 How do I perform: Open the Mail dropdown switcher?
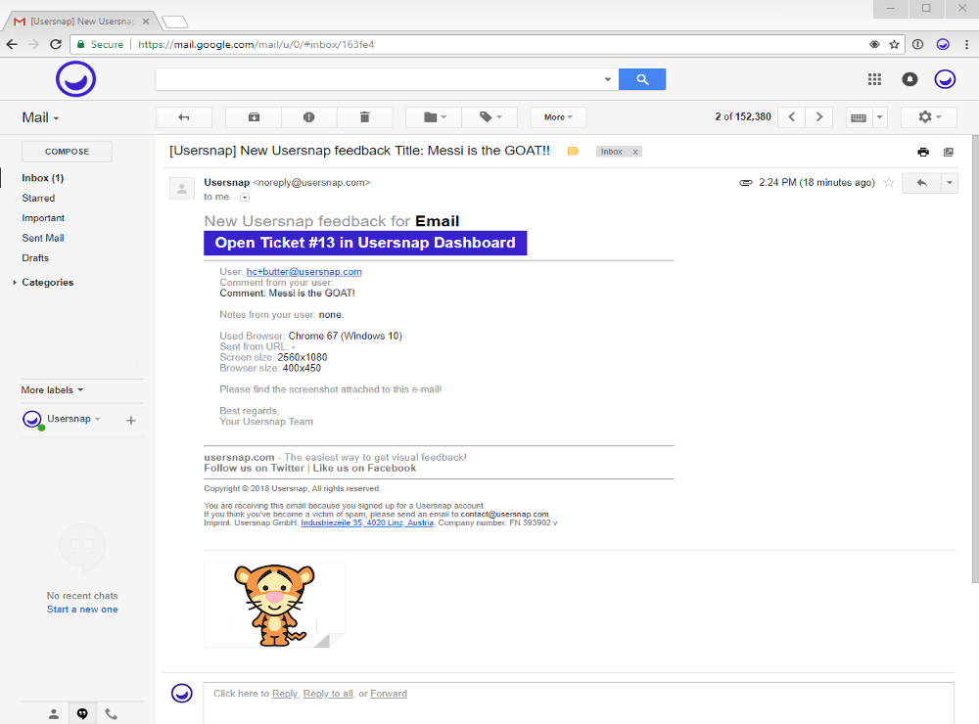(40, 118)
